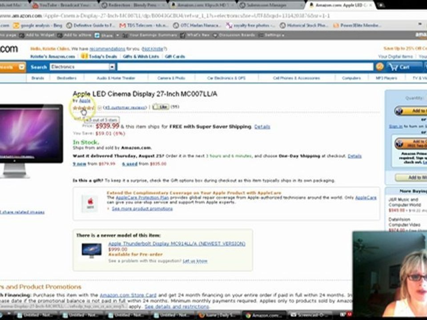This screenshot has height=320, width=427.
Task: Open Discussion Boards in the Associates bar
Action: pyautogui.click(x=234, y=35)
